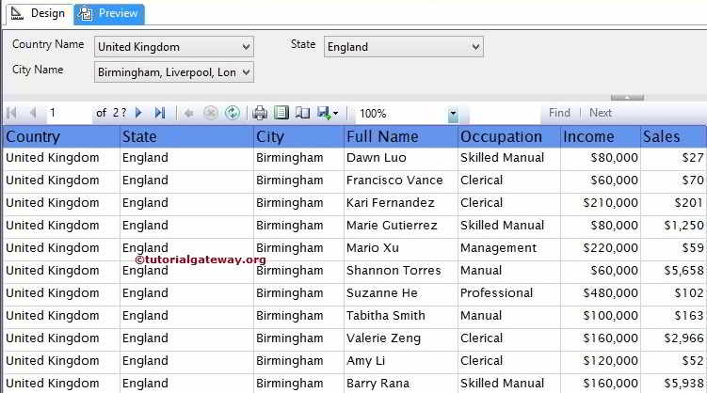Click the Income column header
707x393 pixels.
pyautogui.click(x=600, y=137)
